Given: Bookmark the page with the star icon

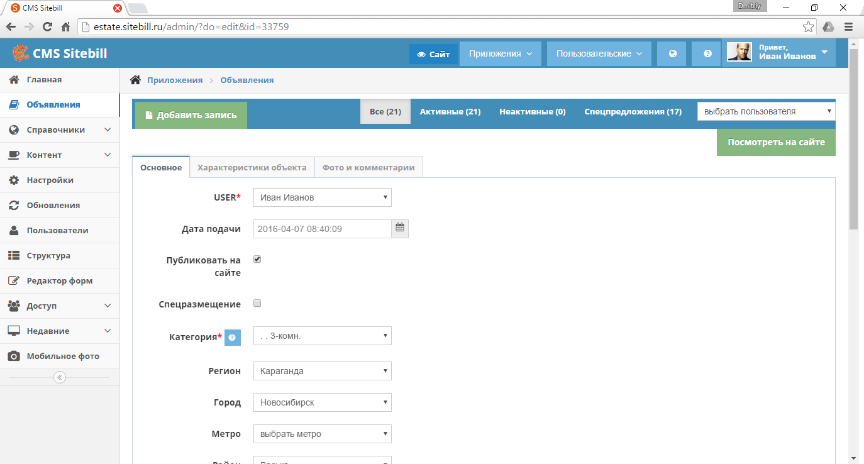Looking at the screenshot, I should pos(809,27).
